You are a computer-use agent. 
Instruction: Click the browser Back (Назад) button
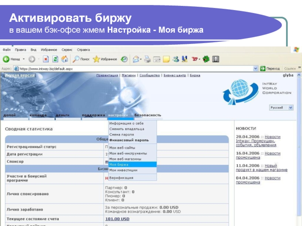[x=11, y=59]
